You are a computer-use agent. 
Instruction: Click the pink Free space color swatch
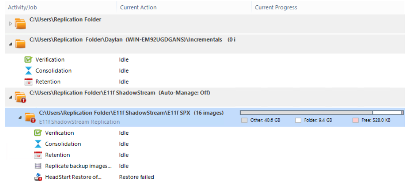coord(356,120)
